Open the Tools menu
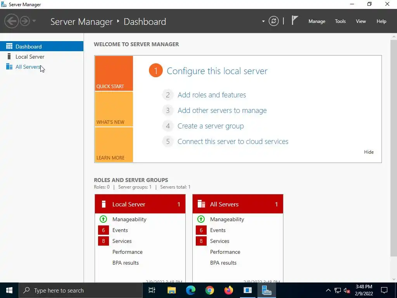Screen dimensions: 397x298 pos(340,21)
